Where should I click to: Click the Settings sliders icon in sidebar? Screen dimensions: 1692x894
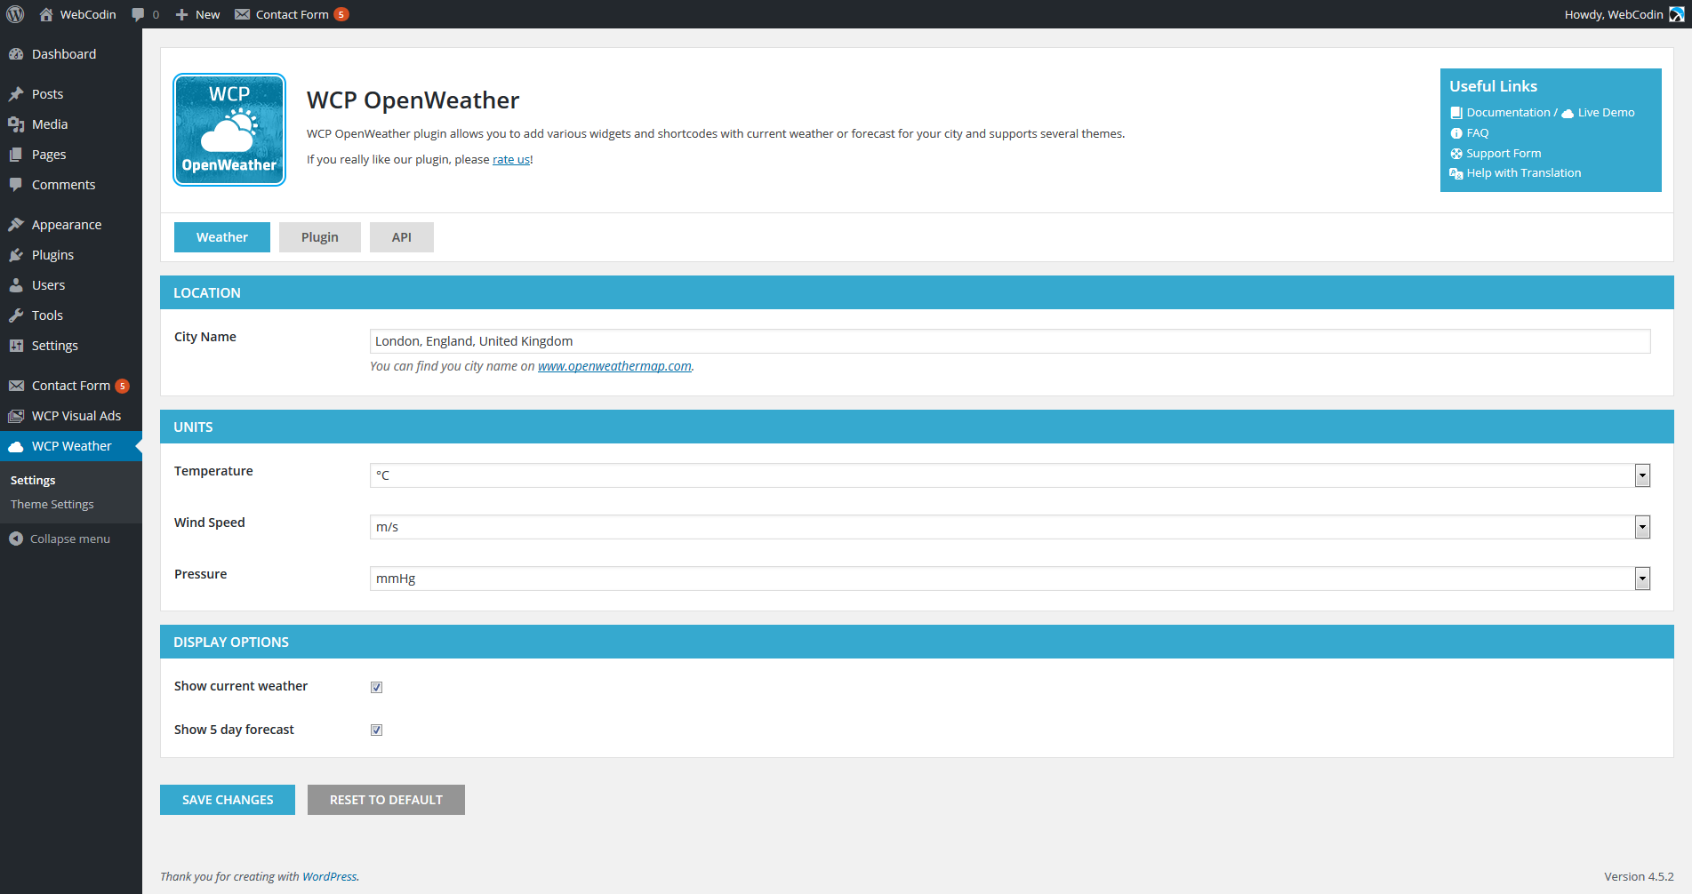click(x=16, y=346)
